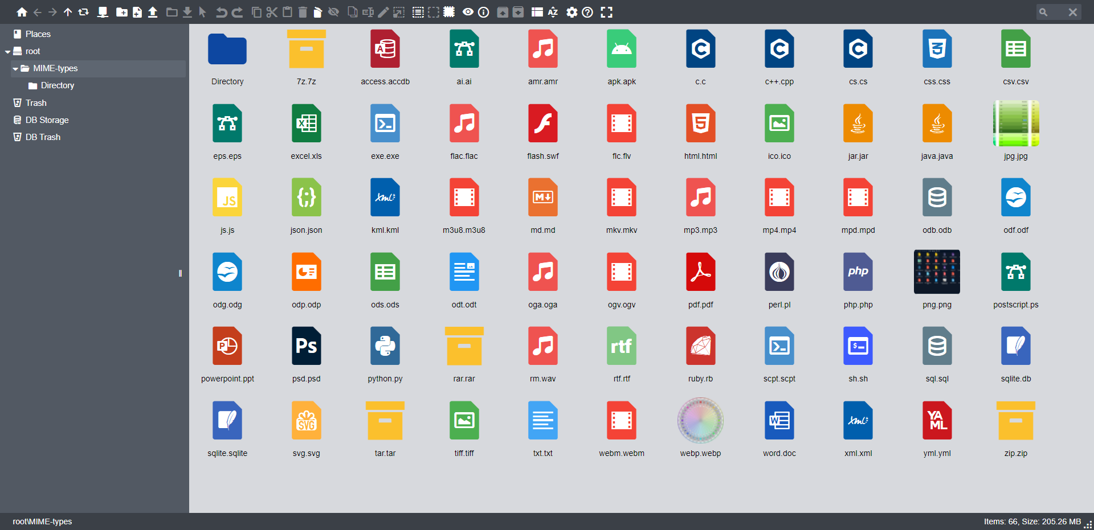The width and height of the screenshot is (1094, 530).
Task: Click the upload files icon
Action: click(x=153, y=12)
